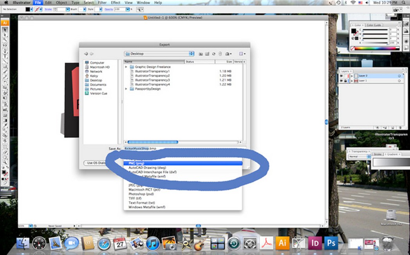This screenshot has width=410, height=255.
Task: Create new sublayer in Layers panel
Action: coord(385,127)
